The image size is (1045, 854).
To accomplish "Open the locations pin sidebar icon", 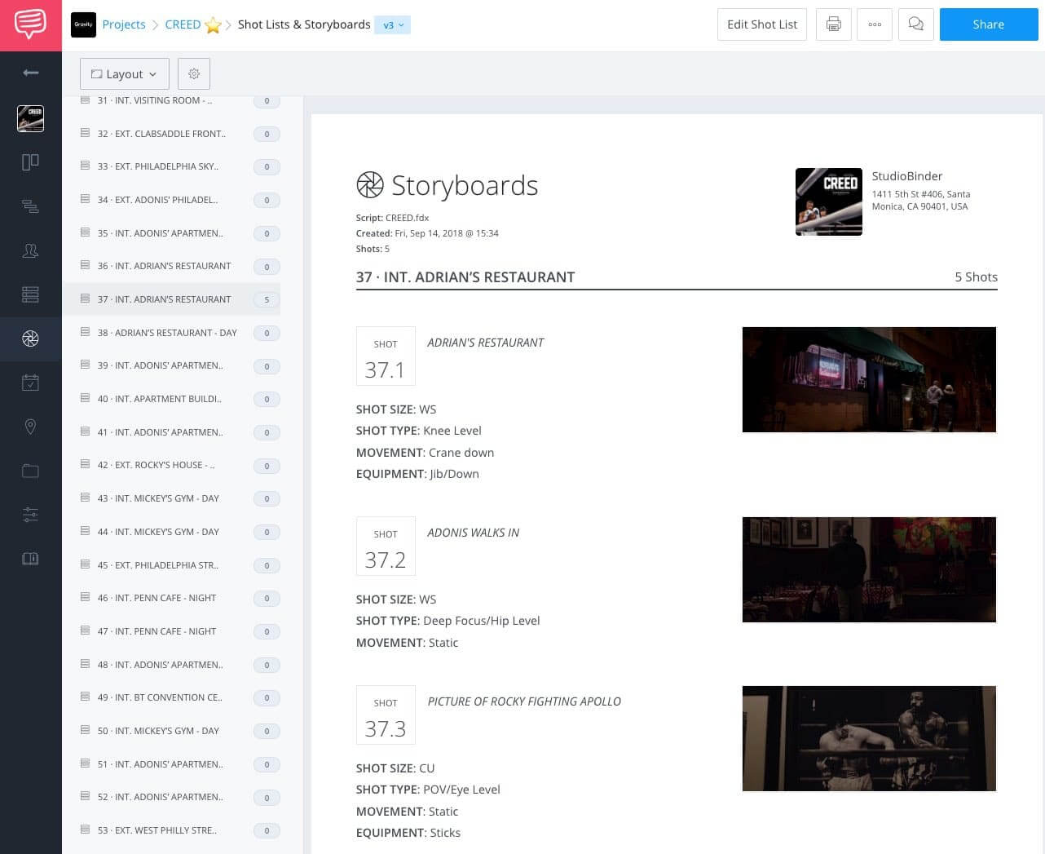I will 30,427.
